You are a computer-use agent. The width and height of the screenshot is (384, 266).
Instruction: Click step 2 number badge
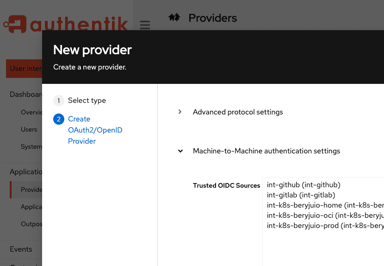pyautogui.click(x=59, y=119)
